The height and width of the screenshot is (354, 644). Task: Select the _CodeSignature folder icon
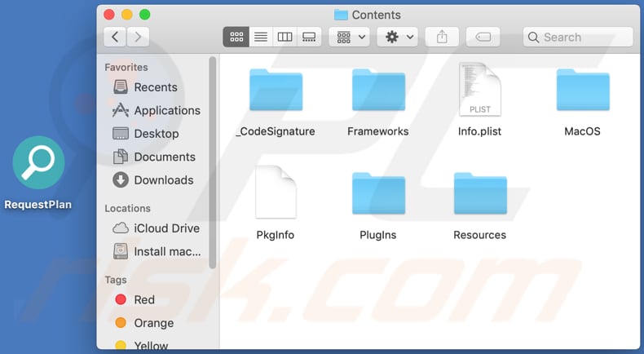coord(276,90)
